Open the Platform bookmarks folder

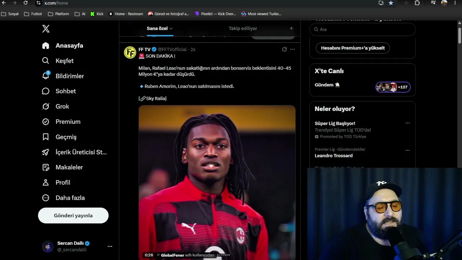pos(58,14)
